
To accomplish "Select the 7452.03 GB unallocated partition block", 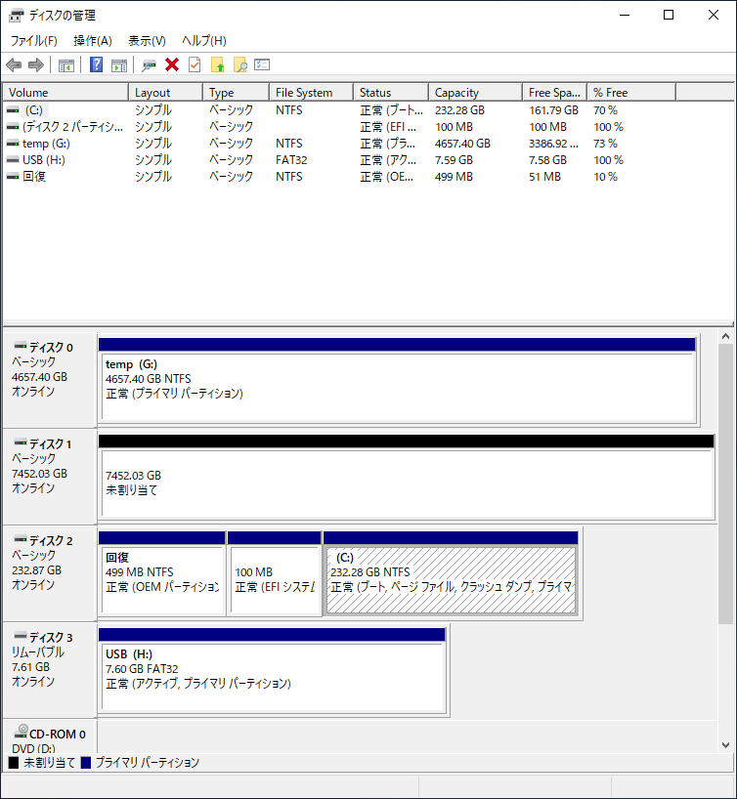I will (x=406, y=484).
